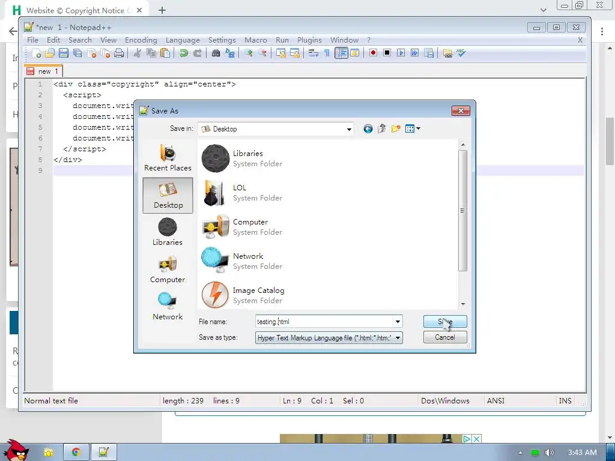Image resolution: width=615 pixels, height=461 pixels.
Task: Toggle synchronize horizontal scrolling icon
Action: pos(294,53)
